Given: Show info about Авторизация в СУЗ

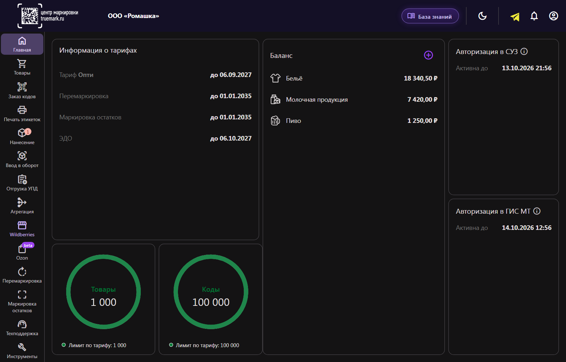Looking at the screenshot, I should (524, 52).
